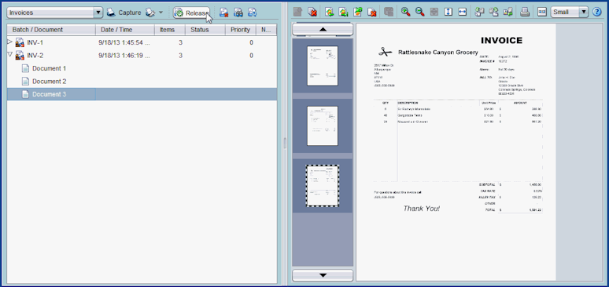Collapse the INV-2 batch node
Image resolution: width=609 pixels, height=287 pixels.
(x=10, y=55)
